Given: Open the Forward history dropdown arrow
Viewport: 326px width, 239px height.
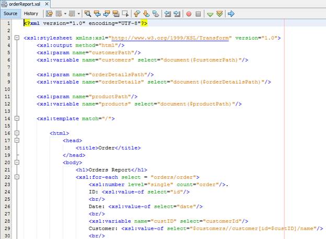Looking at the screenshot, I should point(78,14).
